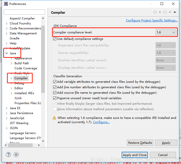Open Generated .class files compatibility dropdown
Image resolution: width=181 pixels, height=164 pixels.
point(166,45)
